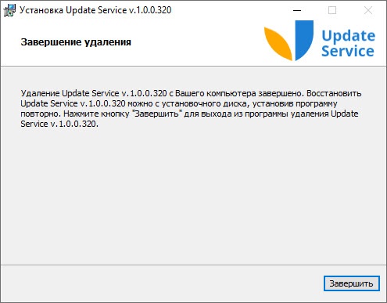
Task: Click the word Восстановить in the message
Action: coord(334,93)
